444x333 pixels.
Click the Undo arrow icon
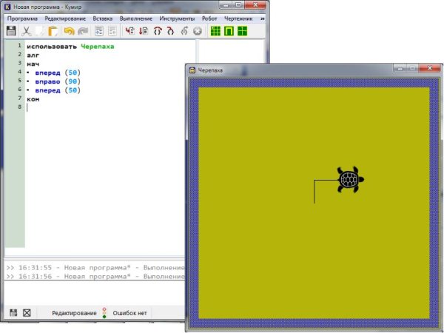pyautogui.click(x=69, y=31)
